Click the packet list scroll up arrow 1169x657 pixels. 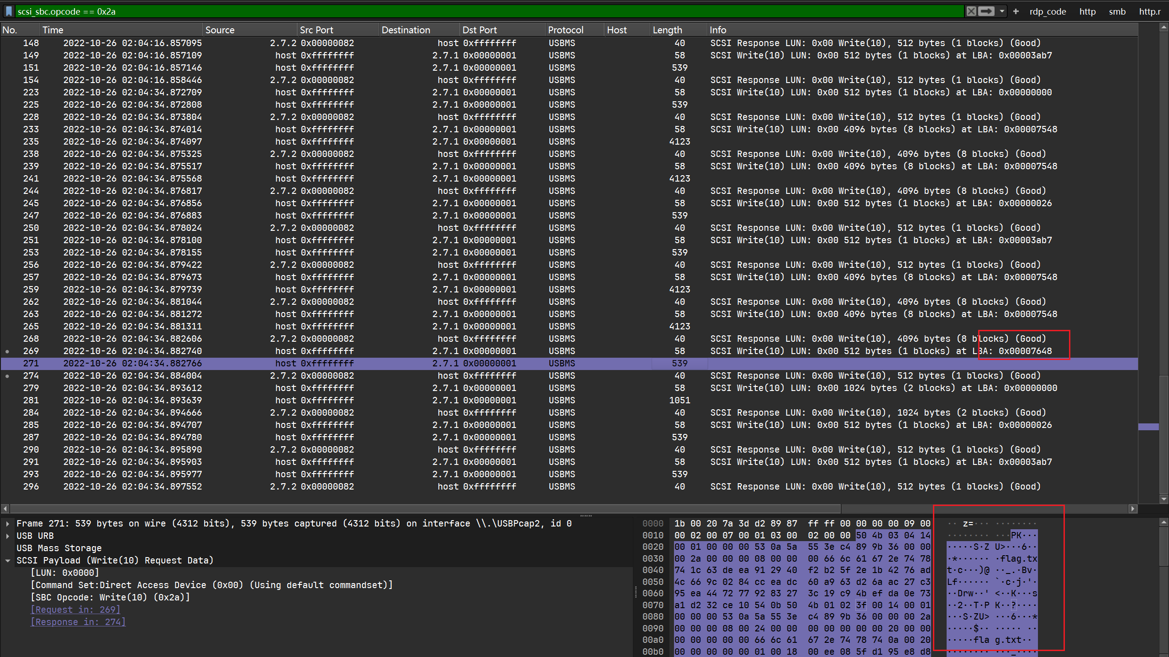pos(1164,28)
